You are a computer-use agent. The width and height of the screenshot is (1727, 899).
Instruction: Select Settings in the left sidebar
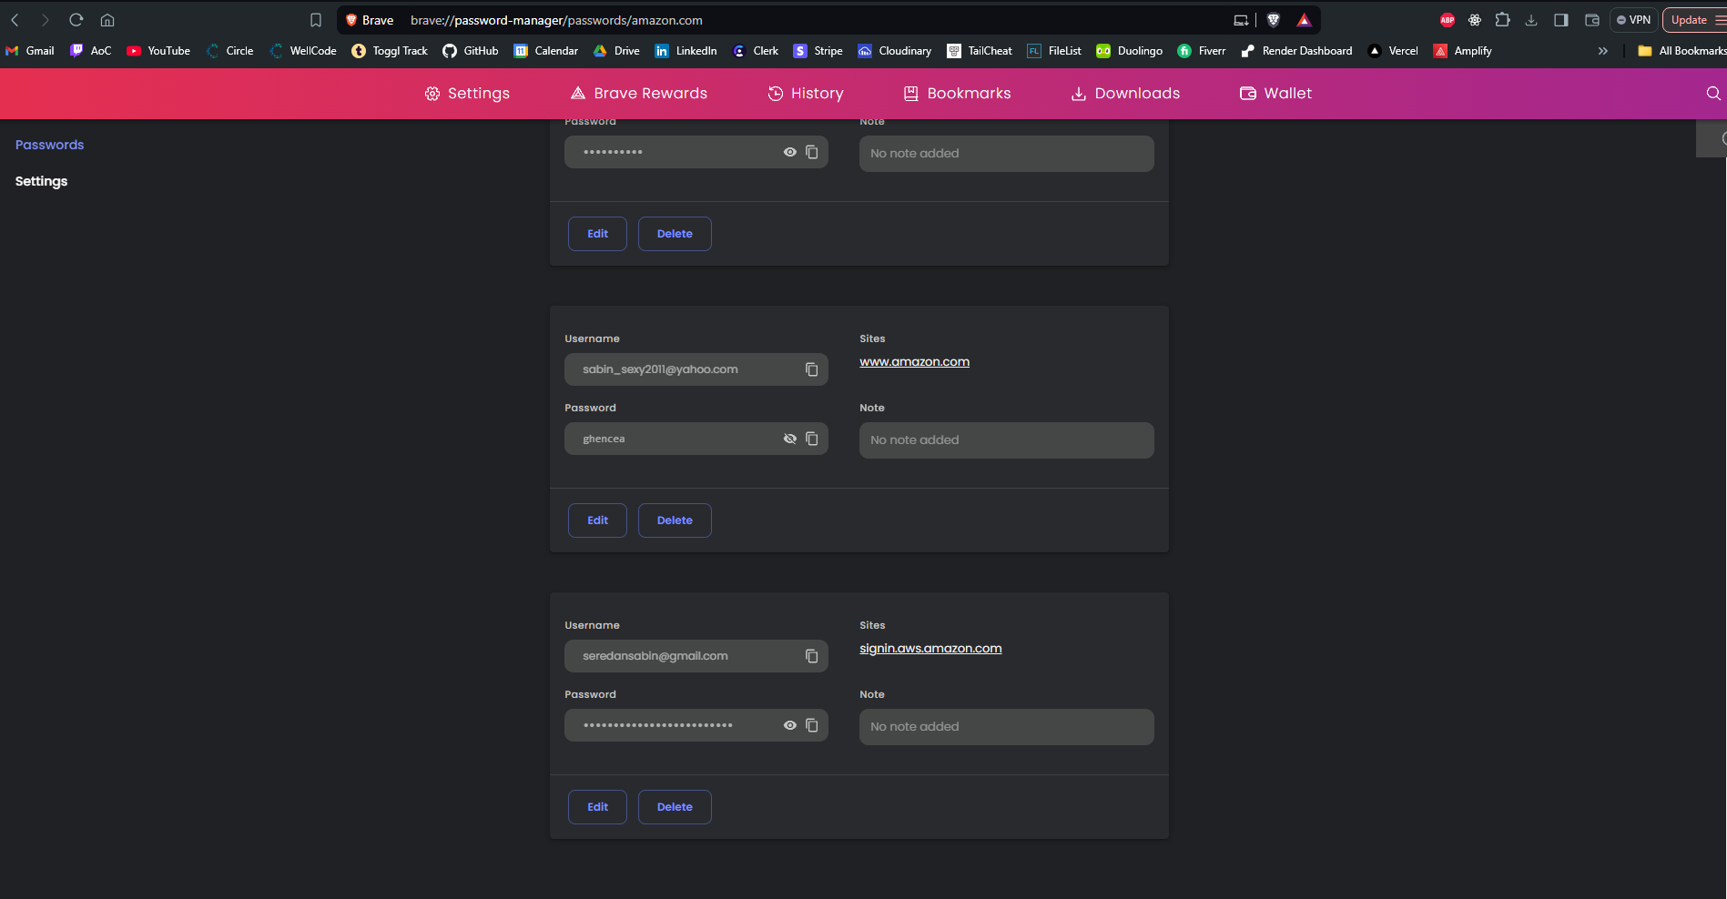41,181
